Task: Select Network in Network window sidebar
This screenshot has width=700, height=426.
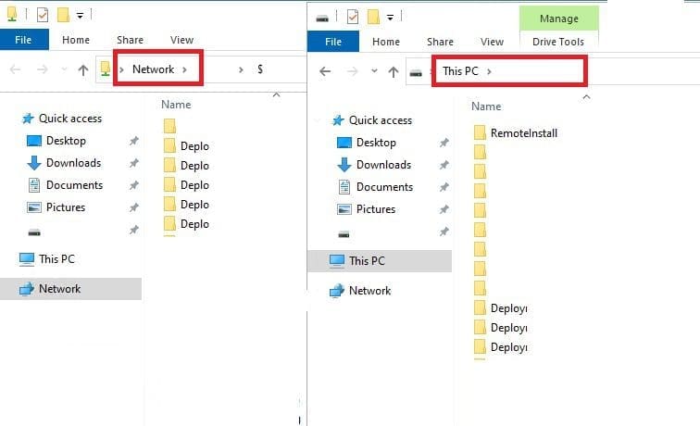Action: (x=70, y=289)
